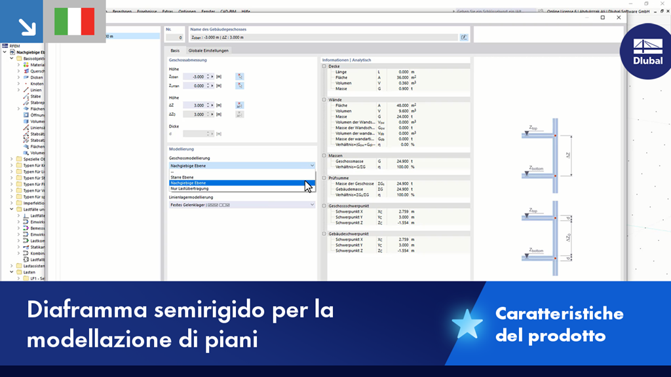
Task: Click the up stepper arrow on the ΔZ value
Action: tap(207, 103)
